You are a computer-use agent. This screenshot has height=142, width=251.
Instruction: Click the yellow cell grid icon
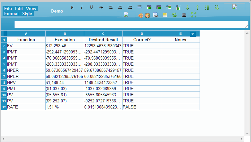point(165,15)
